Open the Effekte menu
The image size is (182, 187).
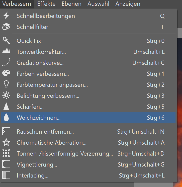pyautogui.click(x=46, y=4)
